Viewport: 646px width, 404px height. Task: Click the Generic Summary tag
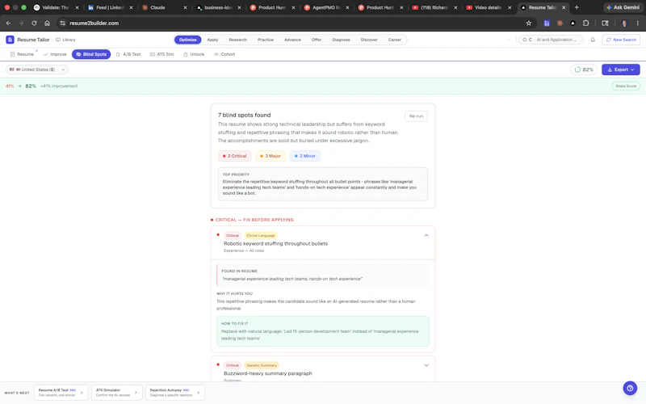click(261, 366)
